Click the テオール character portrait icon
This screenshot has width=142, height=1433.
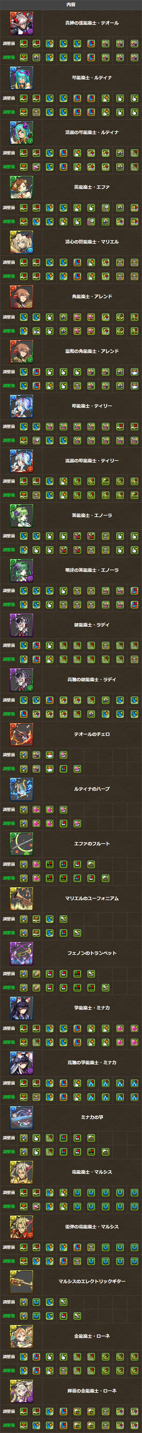coord(21,23)
